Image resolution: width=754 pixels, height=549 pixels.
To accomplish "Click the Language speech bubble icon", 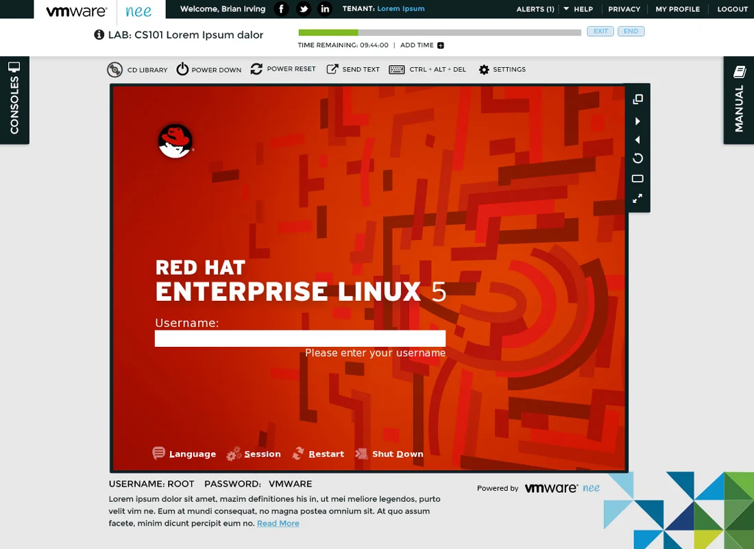I will click(x=159, y=453).
